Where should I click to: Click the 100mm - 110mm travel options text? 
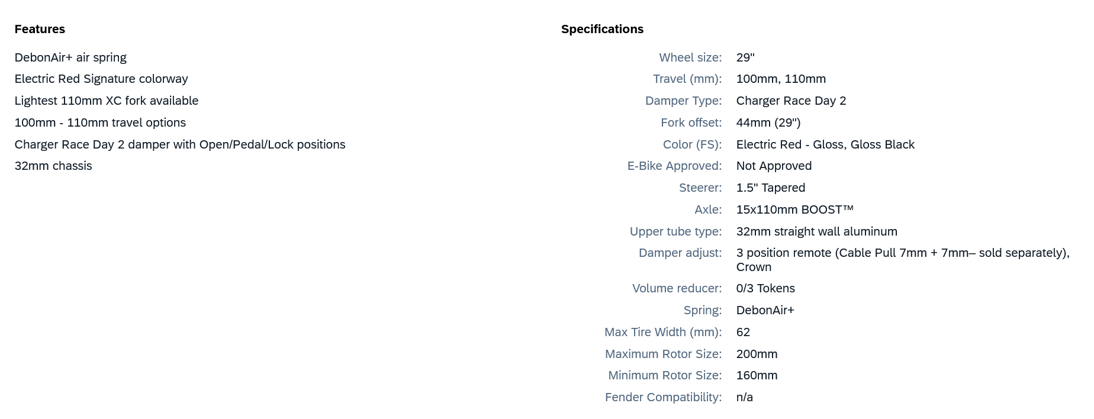click(x=100, y=123)
